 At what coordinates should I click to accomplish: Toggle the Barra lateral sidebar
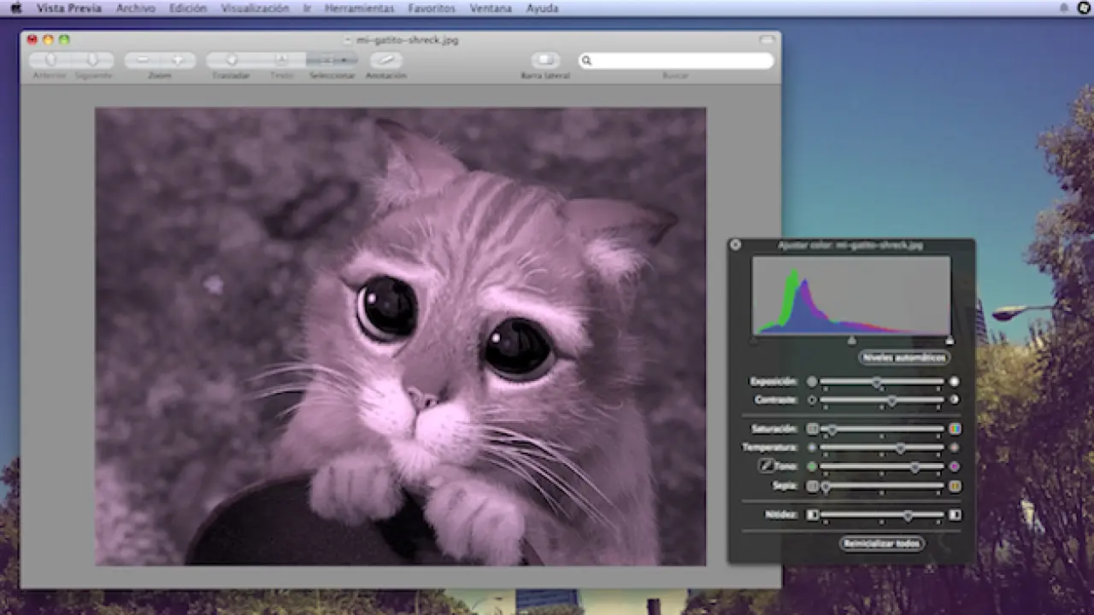tap(545, 60)
